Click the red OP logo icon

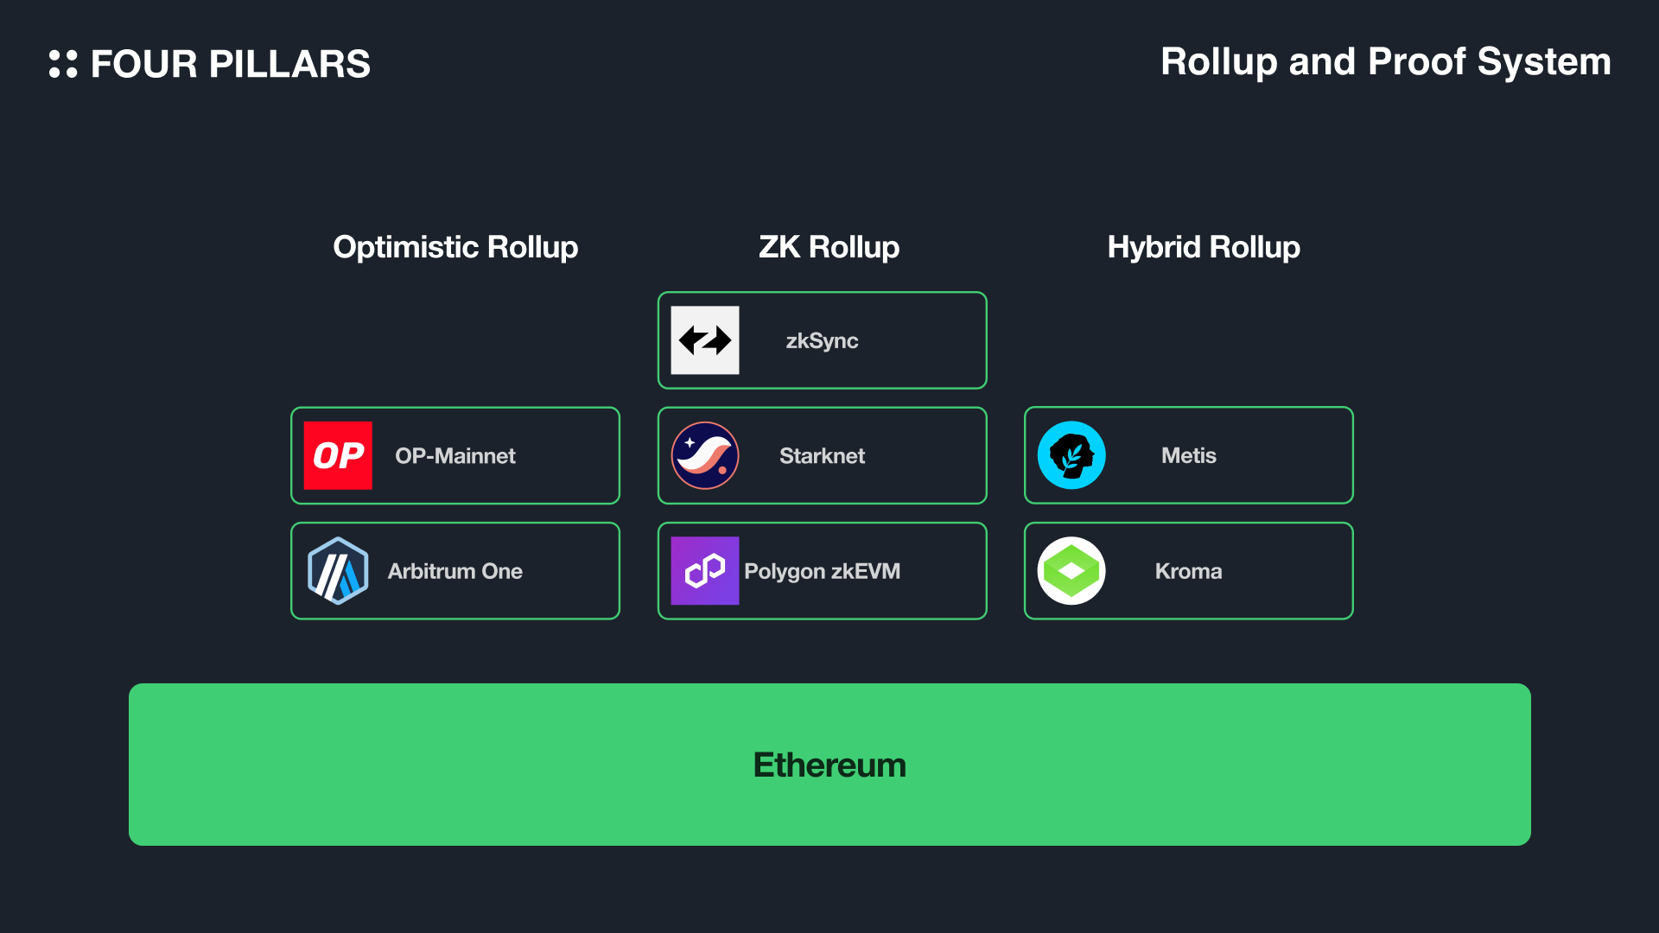[338, 455]
